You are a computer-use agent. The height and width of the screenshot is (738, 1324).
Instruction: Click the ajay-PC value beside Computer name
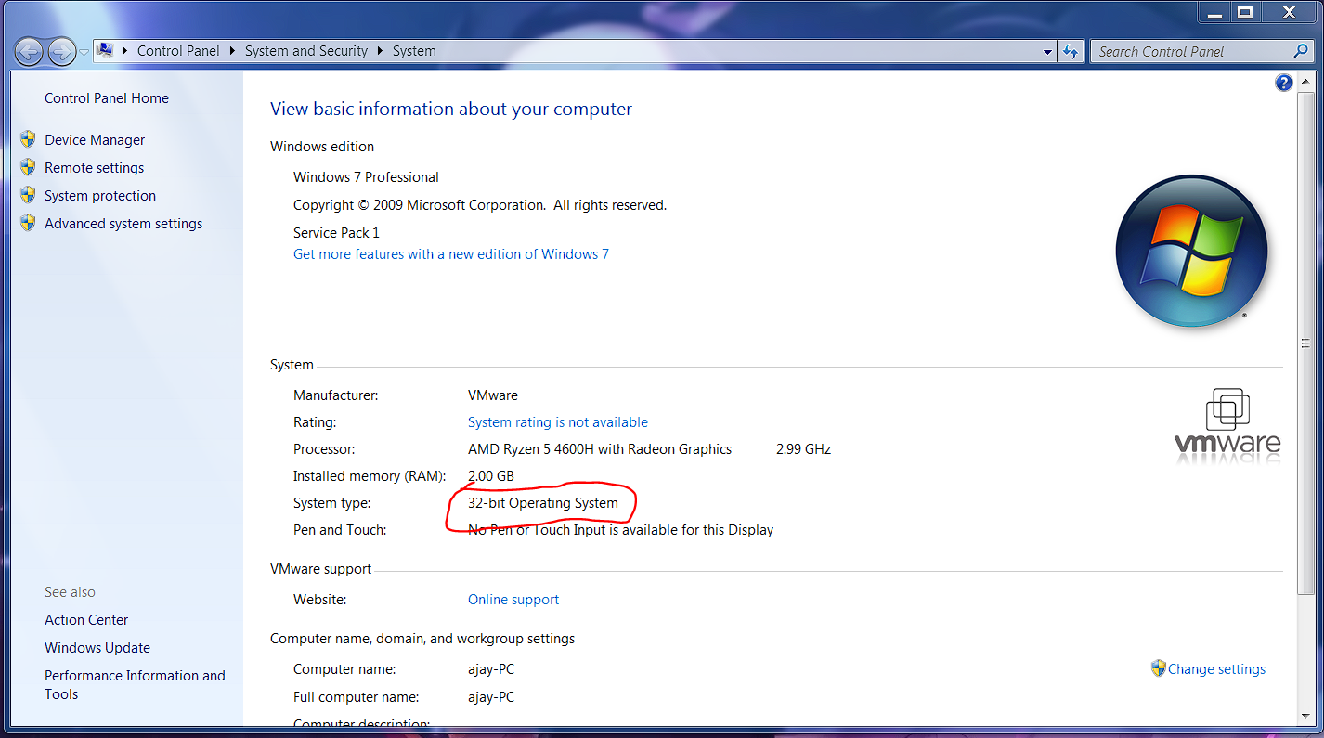491,669
